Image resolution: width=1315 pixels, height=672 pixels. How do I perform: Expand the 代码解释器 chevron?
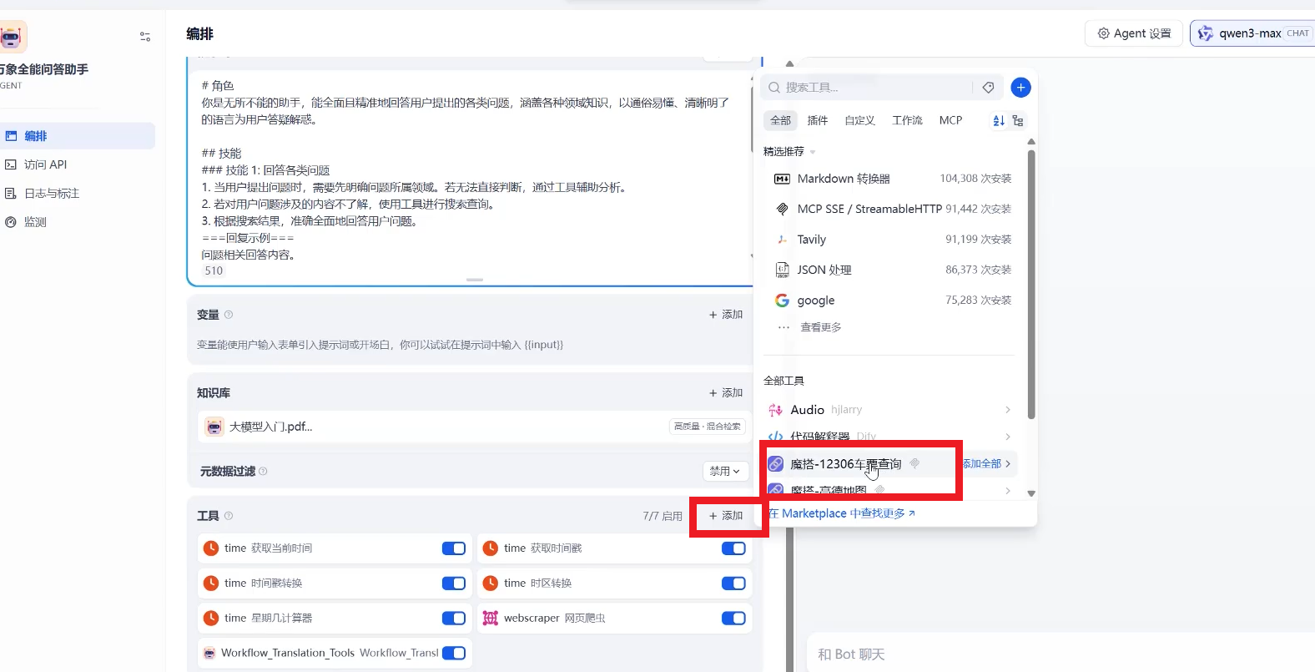point(1008,437)
